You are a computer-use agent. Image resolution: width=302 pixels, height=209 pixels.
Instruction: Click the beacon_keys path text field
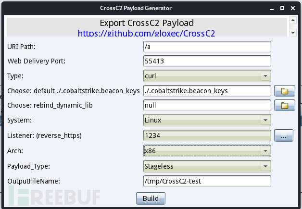click(x=207, y=91)
